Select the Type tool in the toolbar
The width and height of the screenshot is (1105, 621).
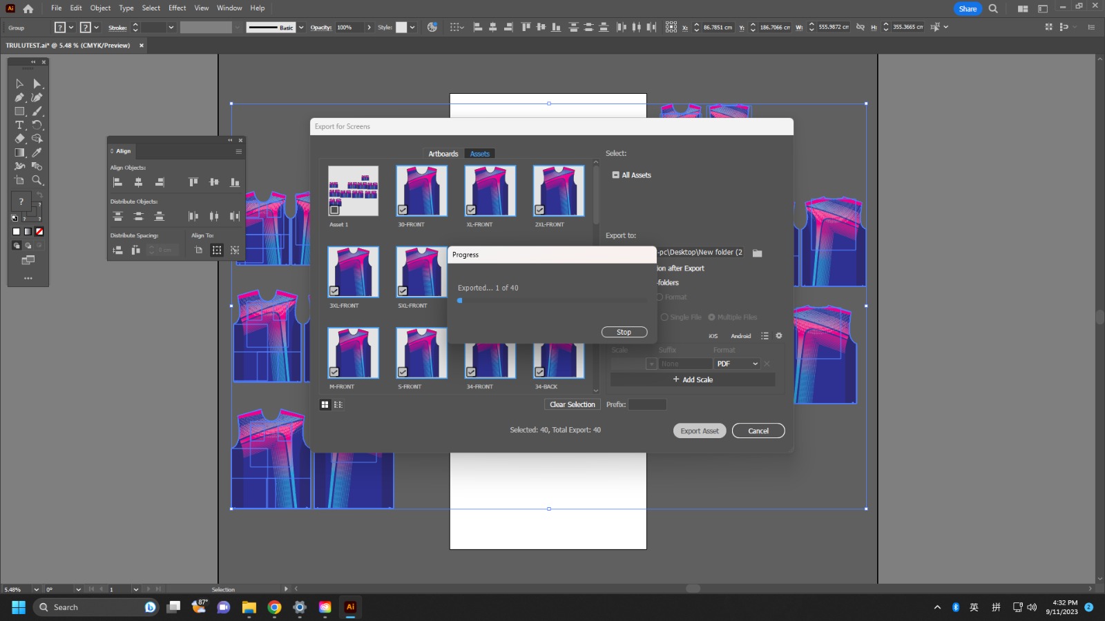(x=19, y=125)
